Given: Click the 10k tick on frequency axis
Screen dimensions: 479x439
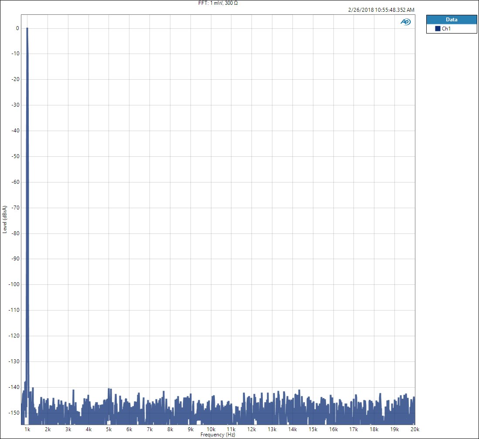Looking at the screenshot, I should 211,429.
